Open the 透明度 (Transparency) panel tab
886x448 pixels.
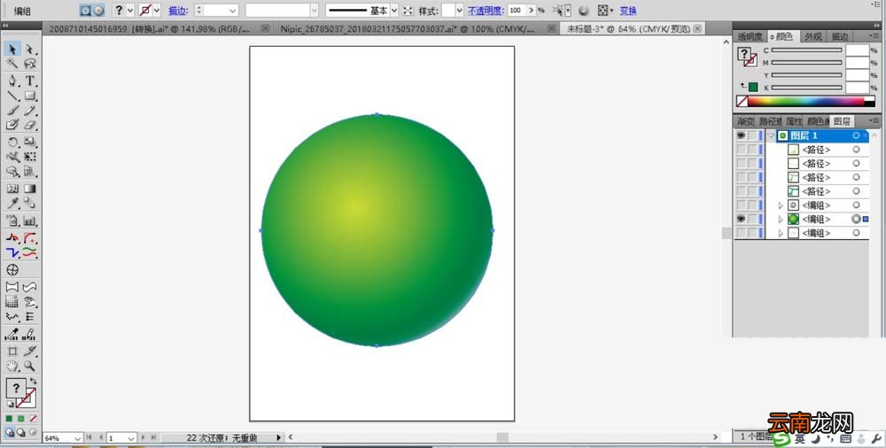point(750,36)
